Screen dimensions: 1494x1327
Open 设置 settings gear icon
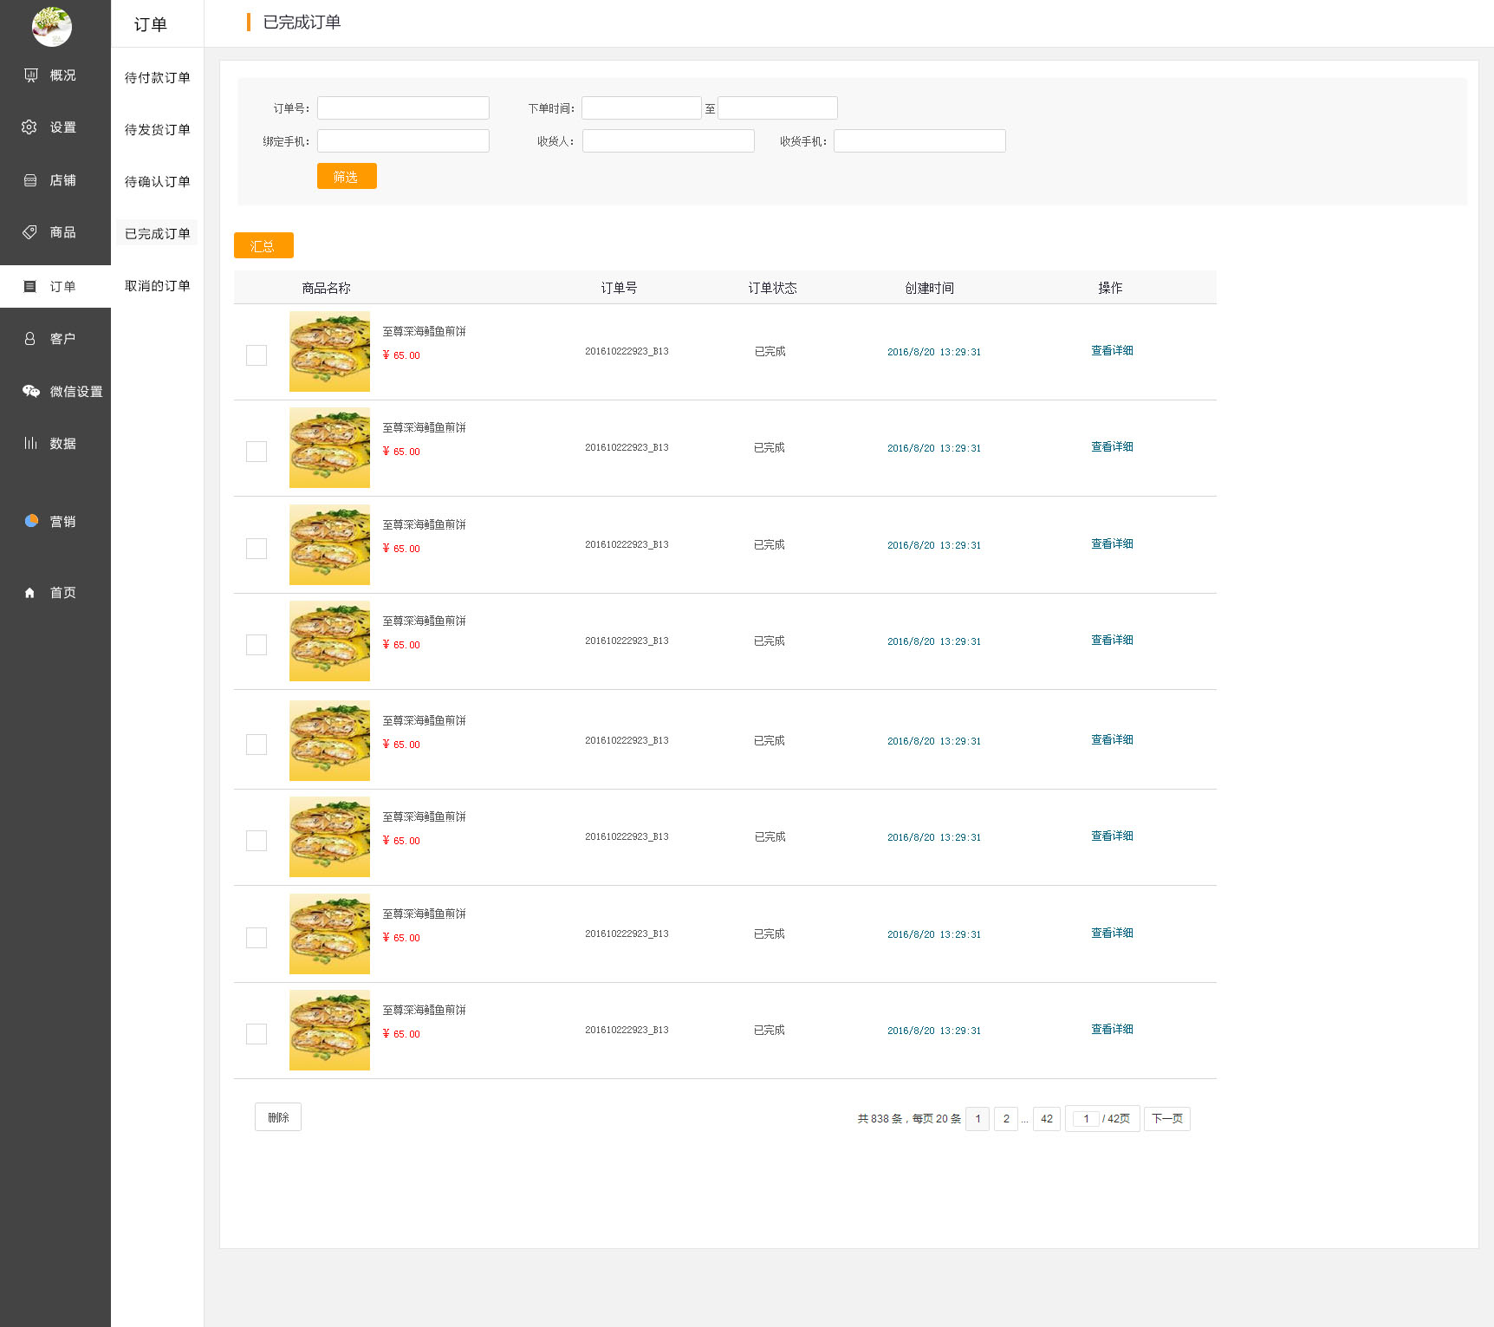click(29, 127)
